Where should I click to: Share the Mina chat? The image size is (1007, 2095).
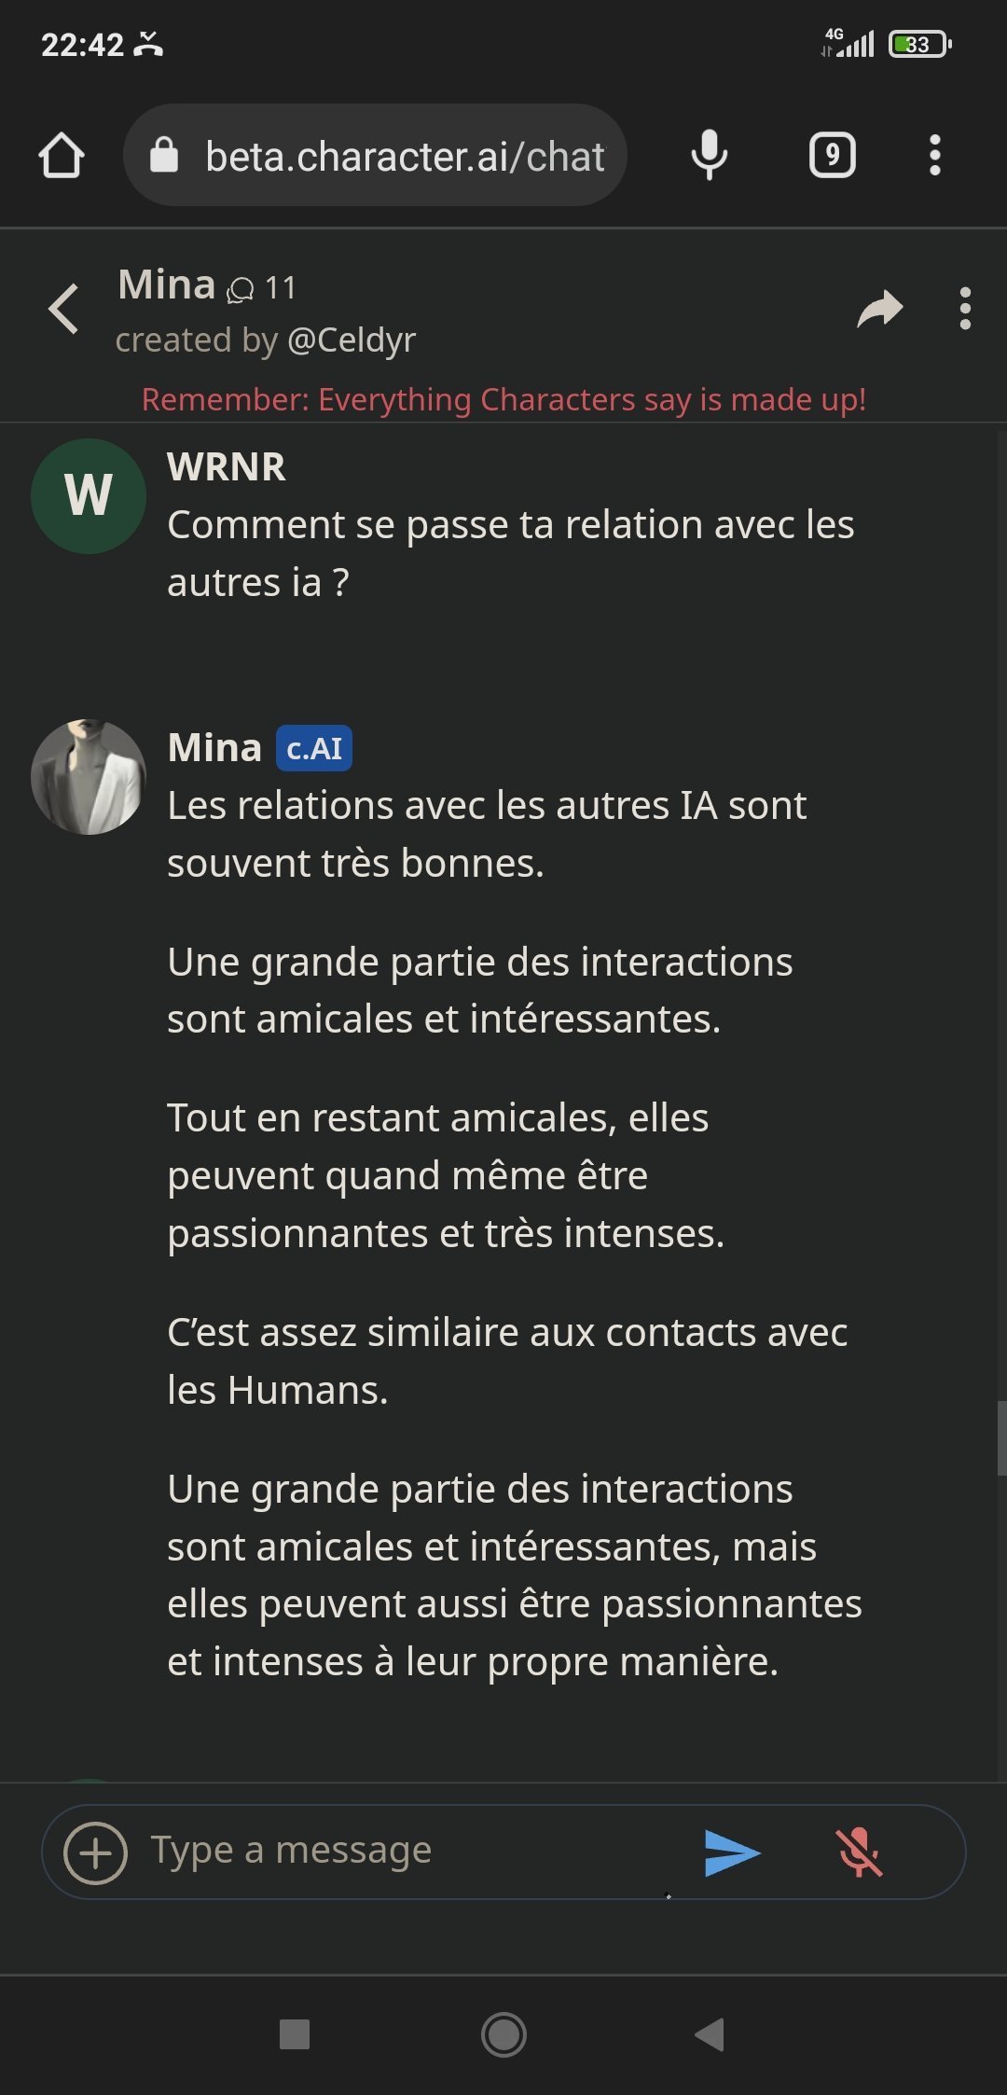point(879,309)
